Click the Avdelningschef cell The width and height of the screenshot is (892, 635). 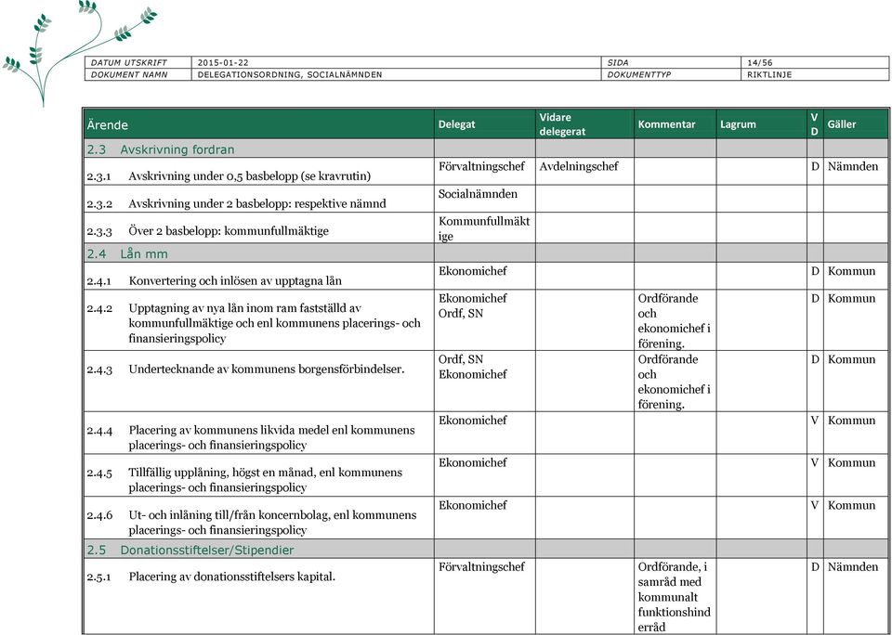point(579,166)
